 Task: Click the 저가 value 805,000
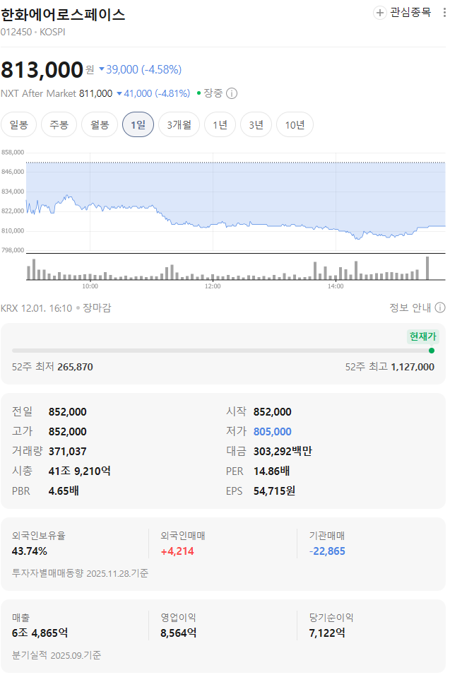(272, 432)
